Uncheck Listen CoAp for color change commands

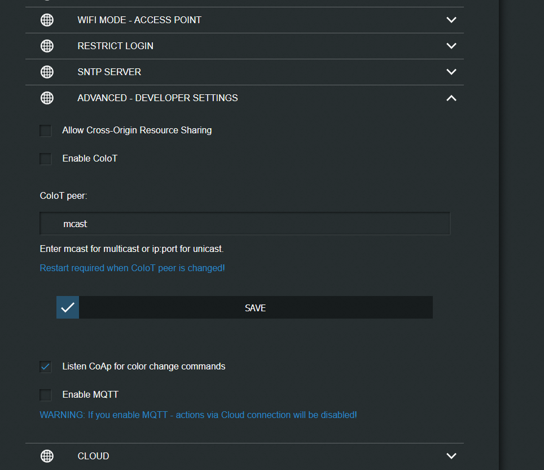tap(46, 367)
